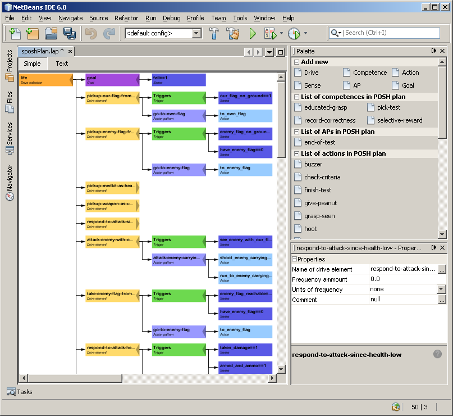The height and width of the screenshot is (416, 453).
Task: Click the Save All toolbar icon
Action: (x=70, y=33)
